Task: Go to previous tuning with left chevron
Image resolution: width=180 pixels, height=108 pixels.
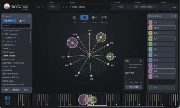Action: [x=64, y=7]
